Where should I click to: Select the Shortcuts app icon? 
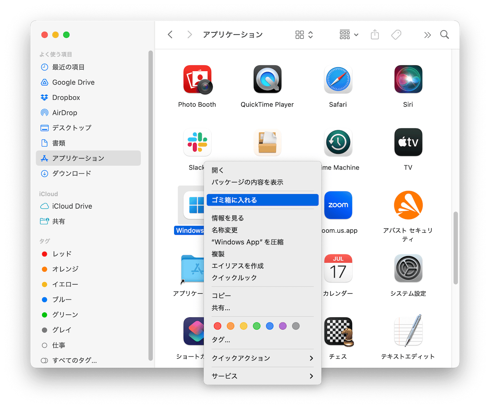tap(194, 331)
